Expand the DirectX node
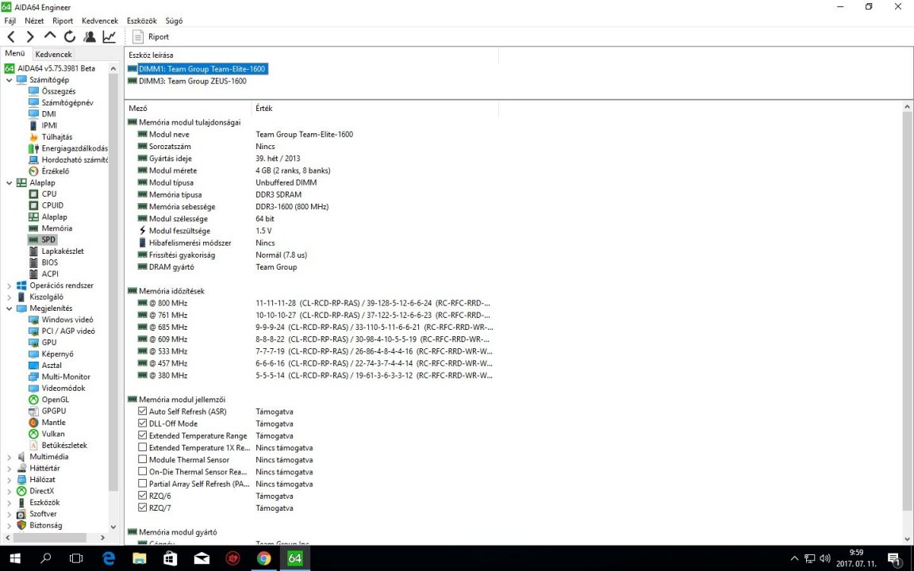 (9, 491)
